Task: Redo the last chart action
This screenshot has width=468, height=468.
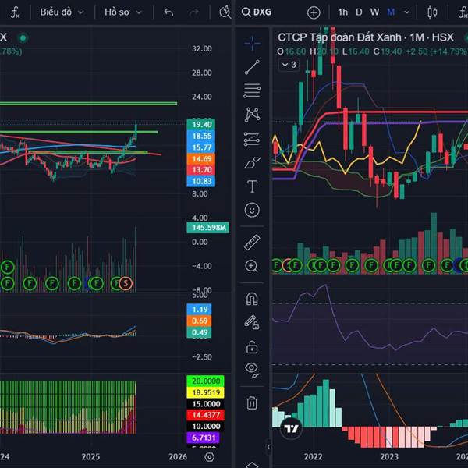Action: tap(194, 12)
